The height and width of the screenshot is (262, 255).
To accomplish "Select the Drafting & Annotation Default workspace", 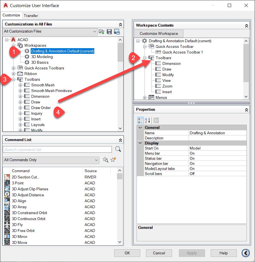I will (62, 51).
